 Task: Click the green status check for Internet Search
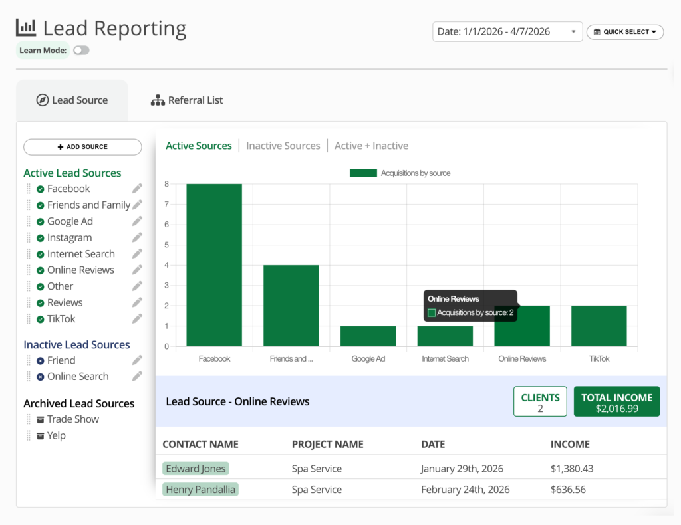point(41,254)
